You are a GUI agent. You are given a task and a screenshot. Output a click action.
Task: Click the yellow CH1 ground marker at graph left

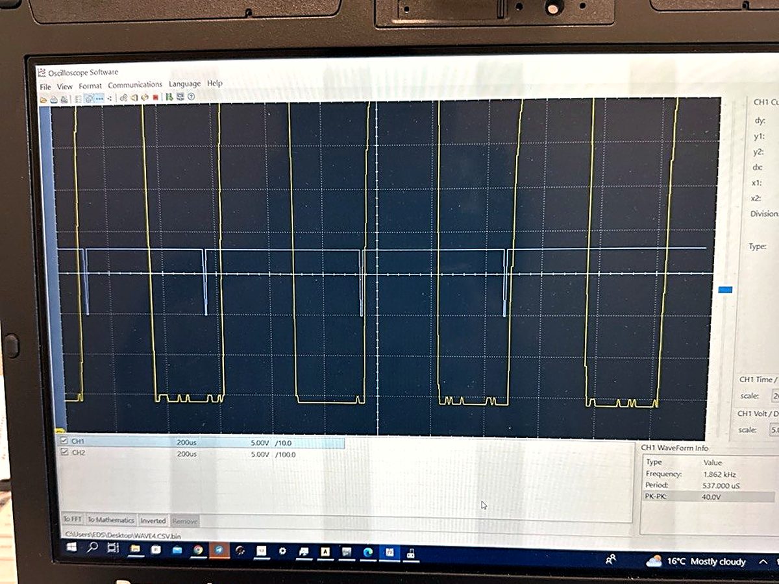coord(60,430)
